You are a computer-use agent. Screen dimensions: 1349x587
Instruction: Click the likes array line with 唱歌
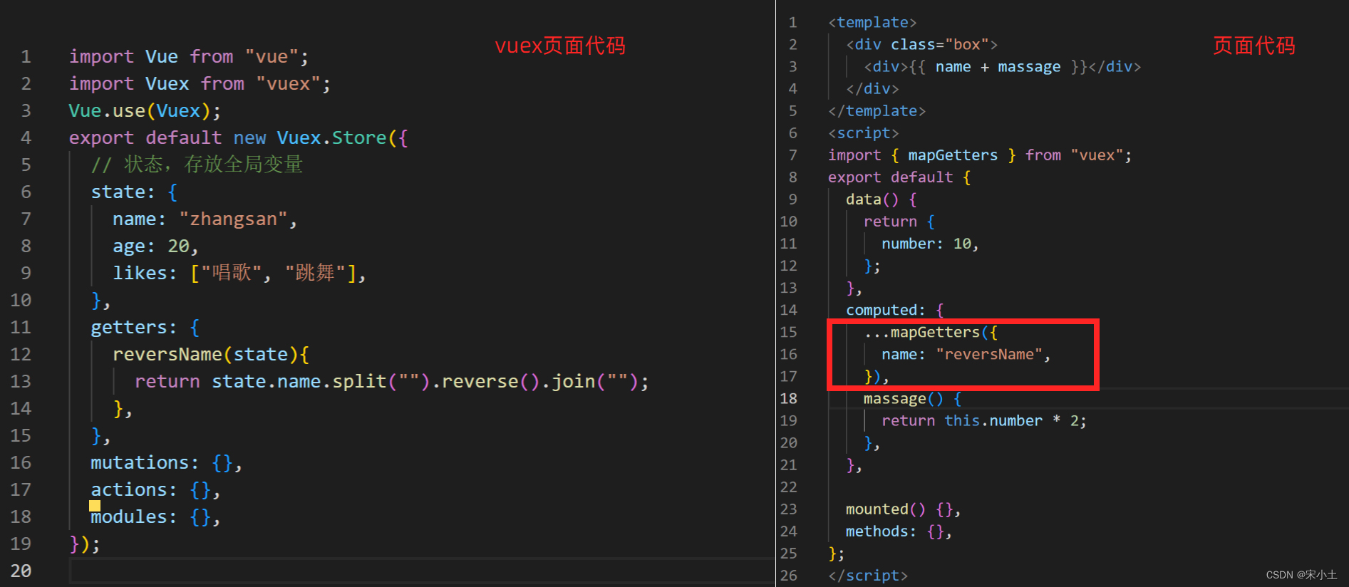pyautogui.click(x=239, y=273)
